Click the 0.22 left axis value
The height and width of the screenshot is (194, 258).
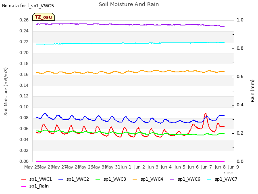click(x=24, y=42)
